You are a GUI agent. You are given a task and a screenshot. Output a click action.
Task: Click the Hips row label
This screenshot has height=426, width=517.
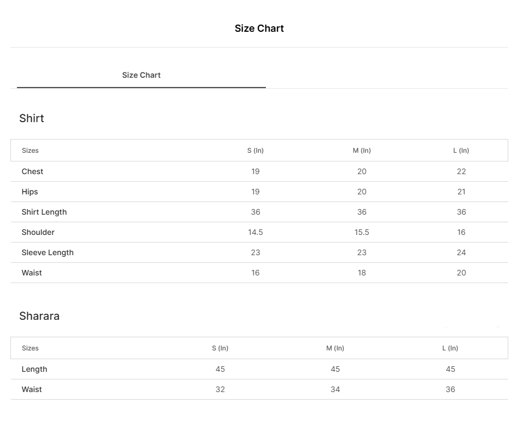pyautogui.click(x=30, y=192)
